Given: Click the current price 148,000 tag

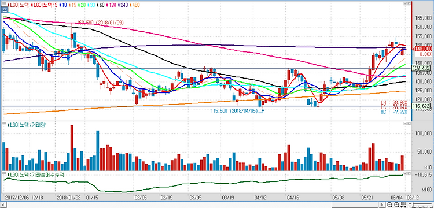Looking at the screenshot, I should coord(422,49).
